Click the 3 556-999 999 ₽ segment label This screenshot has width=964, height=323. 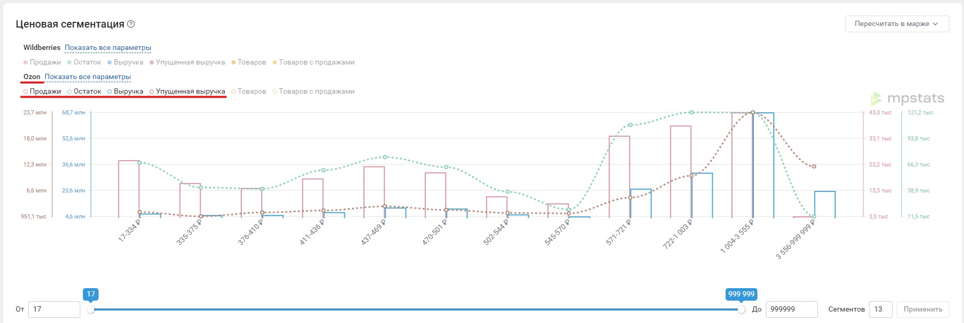[796, 239]
